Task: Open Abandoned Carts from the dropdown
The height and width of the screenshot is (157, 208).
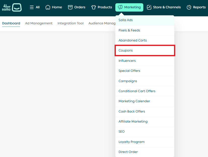Action: coord(132,40)
